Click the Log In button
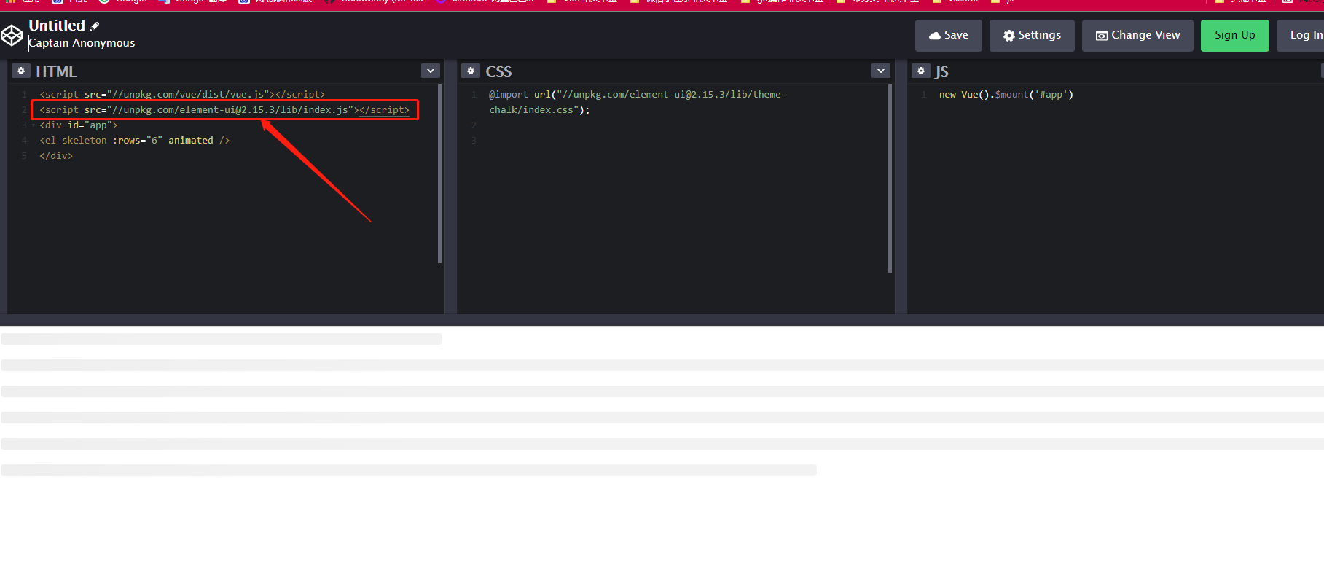 pos(1301,36)
